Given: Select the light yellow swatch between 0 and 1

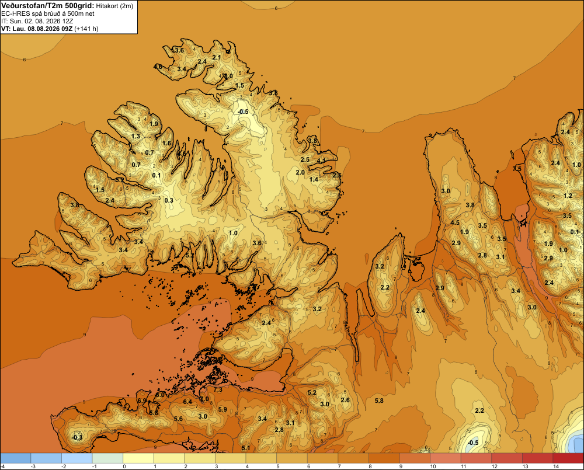Looking at the screenshot, I should (138, 458).
